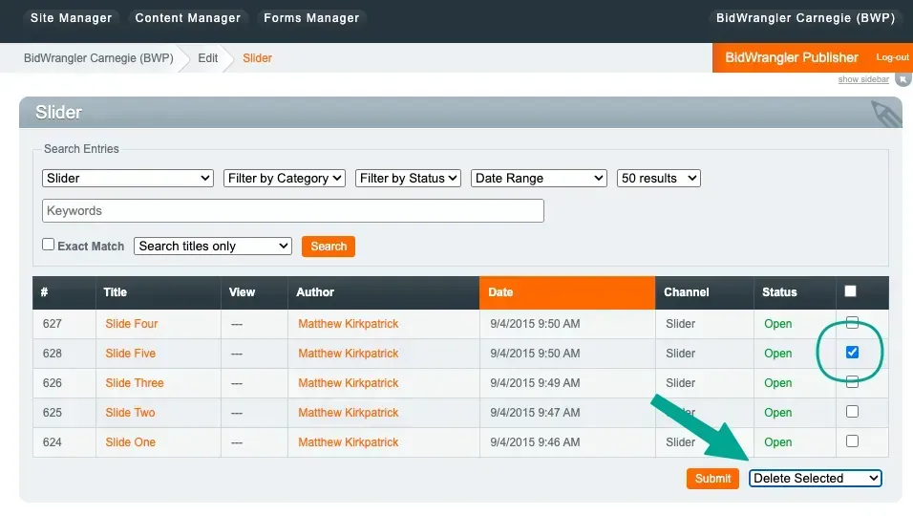Click the Edit breadcrumb
Image resolution: width=913 pixels, height=516 pixels.
click(x=208, y=58)
